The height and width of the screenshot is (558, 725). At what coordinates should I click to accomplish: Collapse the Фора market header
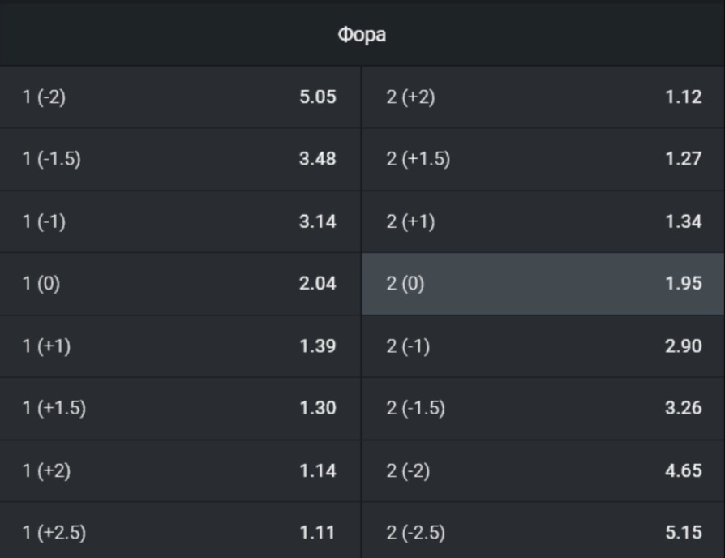pos(362,35)
